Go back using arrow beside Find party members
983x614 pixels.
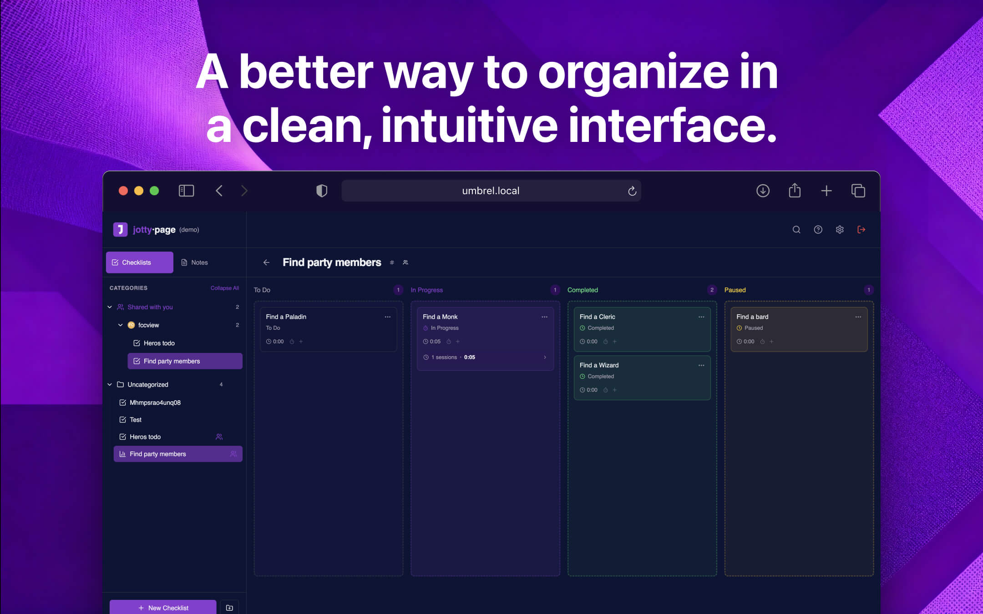pos(266,262)
